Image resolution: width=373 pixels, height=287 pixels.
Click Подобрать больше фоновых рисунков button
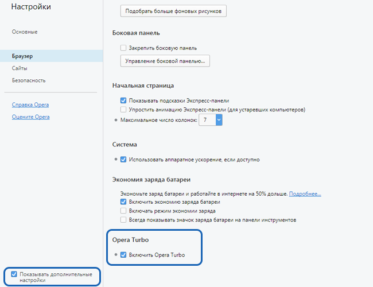[173, 11]
